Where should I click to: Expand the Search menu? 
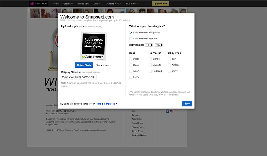(x=68, y=4)
